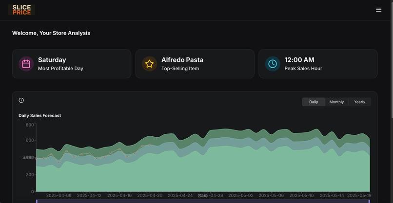Switch forecast to Yearly view
The height and width of the screenshot is (203, 393).
pos(359,102)
